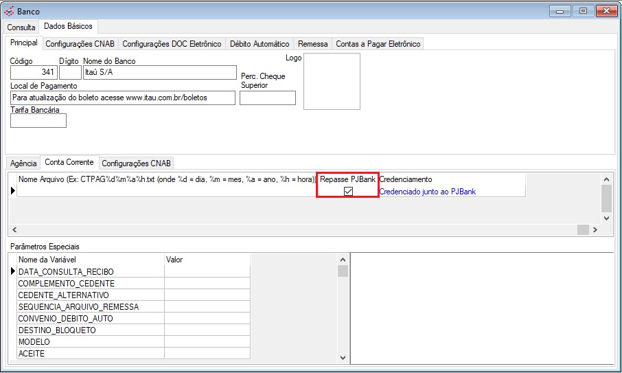622x373 pixels.
Task: Maximize the Banco window
Action: click(583, 11)
